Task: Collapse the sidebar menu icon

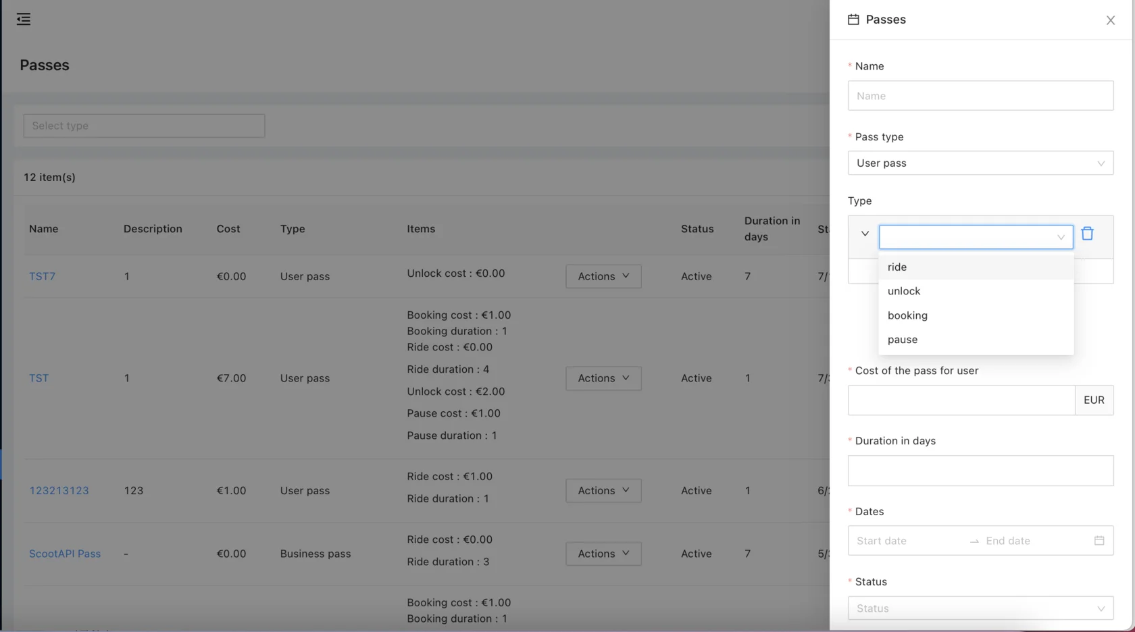Action: (24, 19)
